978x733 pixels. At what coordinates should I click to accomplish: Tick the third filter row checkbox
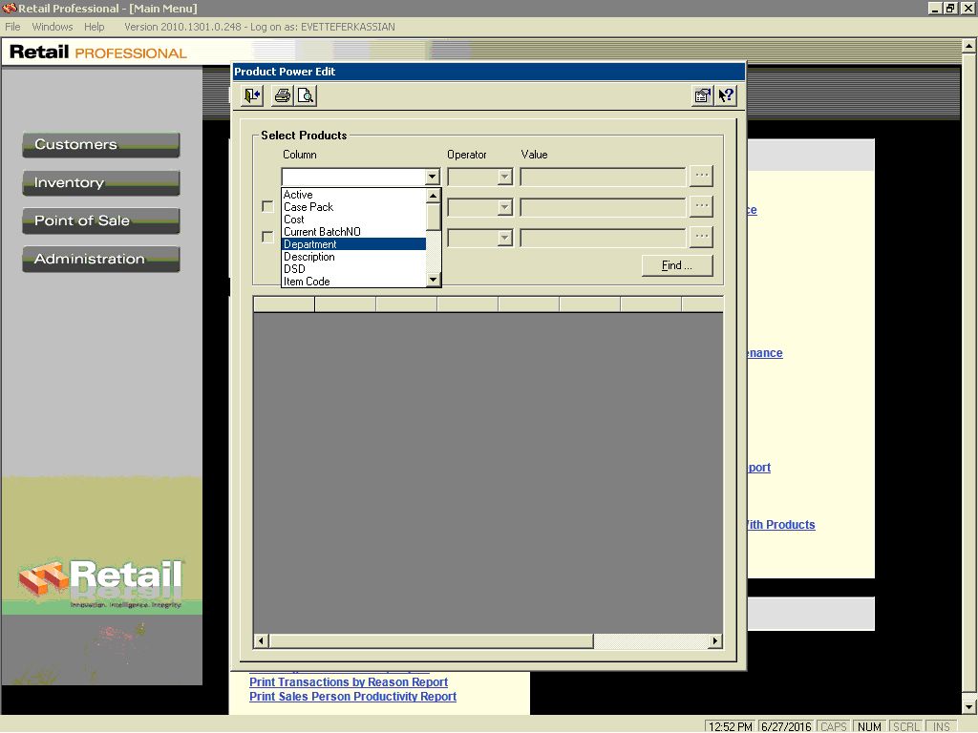[x=267, y=237]
